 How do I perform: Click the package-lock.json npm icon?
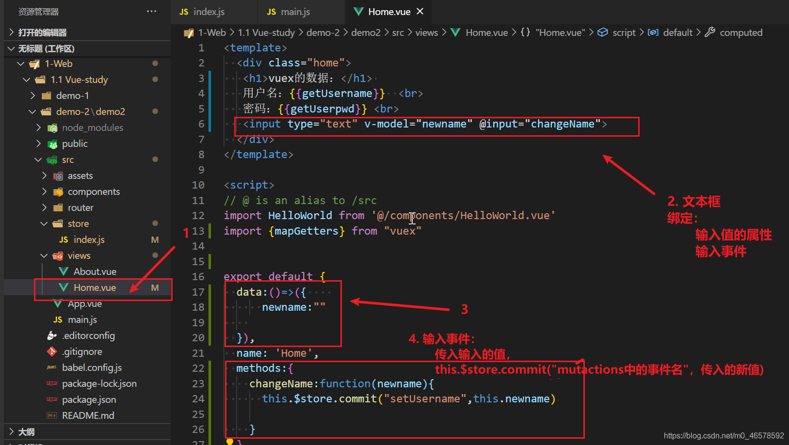tap(52, 383)
